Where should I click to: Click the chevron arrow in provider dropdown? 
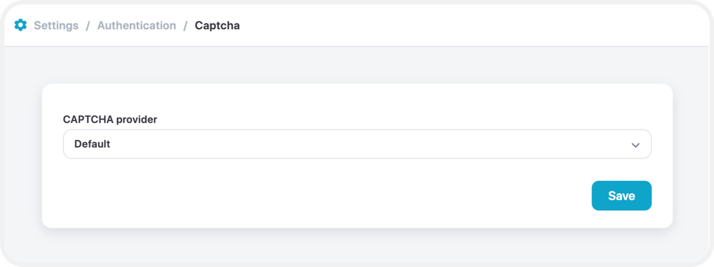635,145
